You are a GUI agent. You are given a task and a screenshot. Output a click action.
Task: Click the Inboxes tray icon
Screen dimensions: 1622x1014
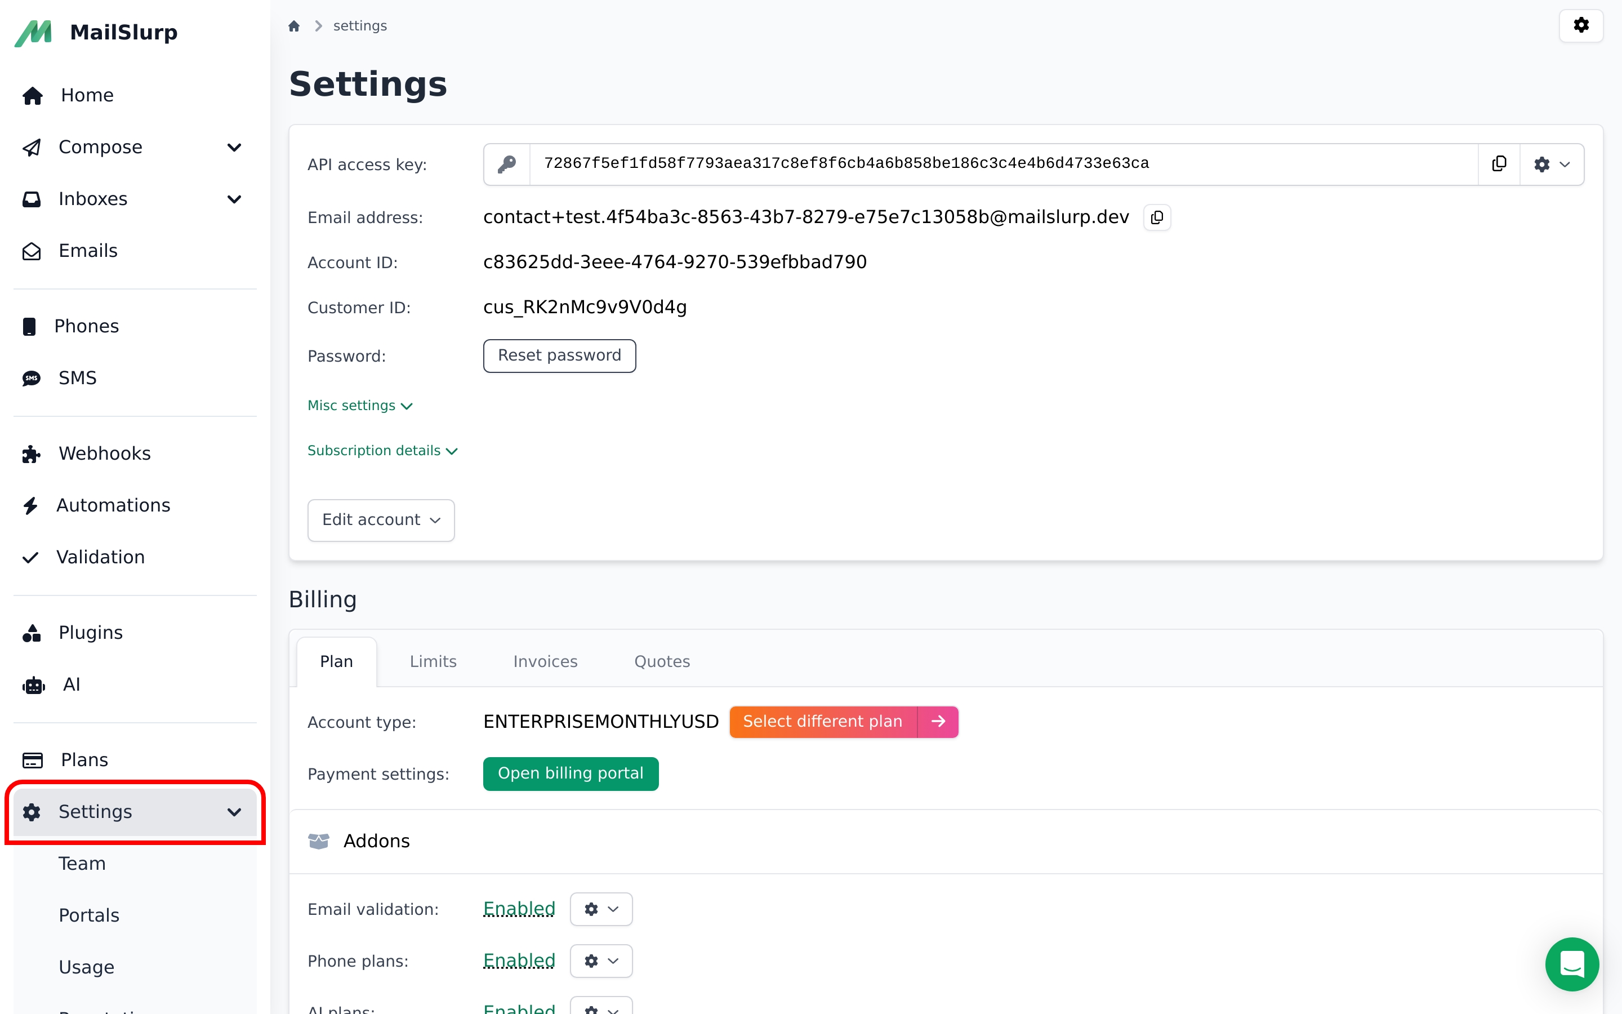click(32, 199)
